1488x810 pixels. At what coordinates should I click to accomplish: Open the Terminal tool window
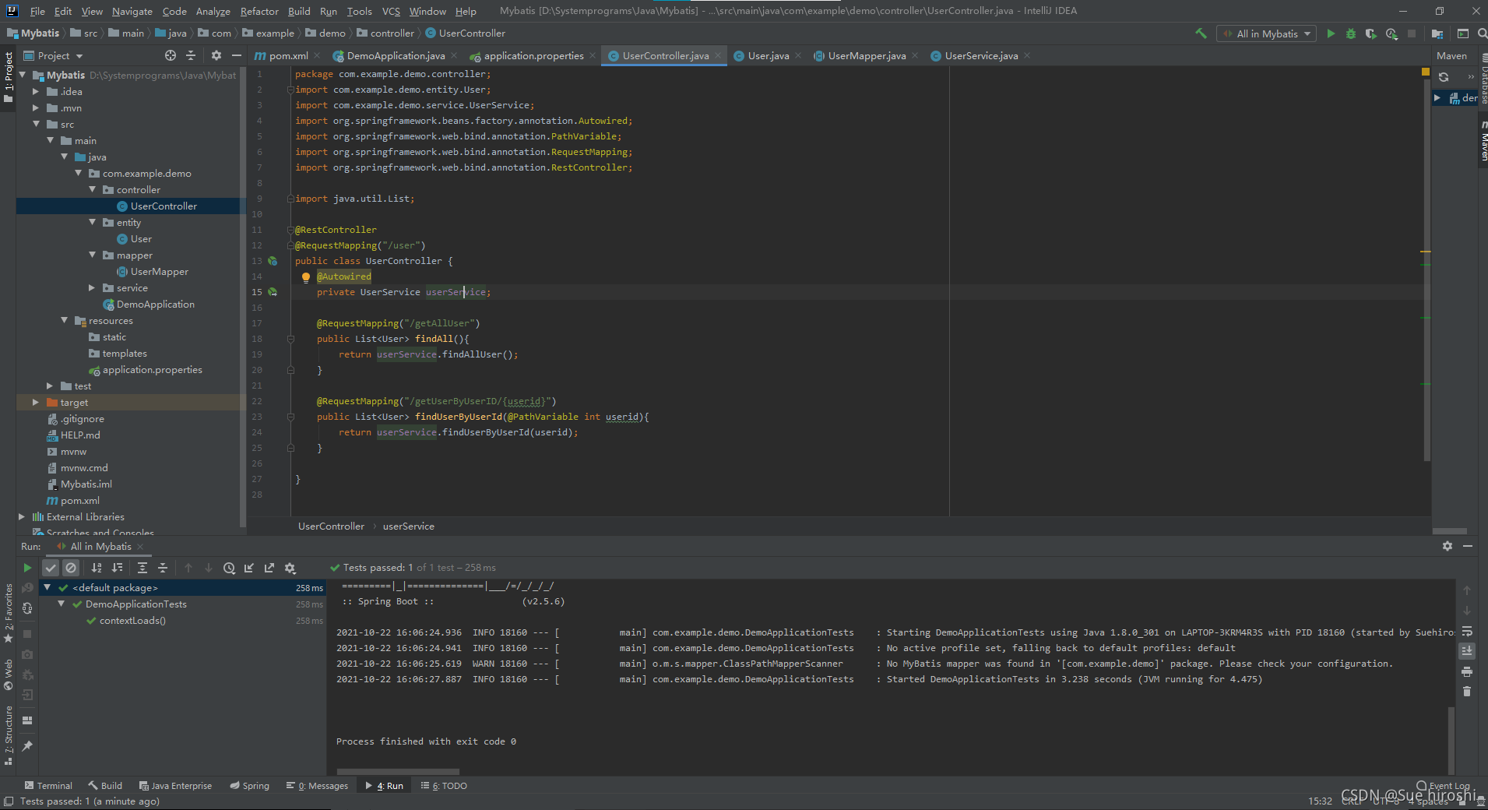48,786
